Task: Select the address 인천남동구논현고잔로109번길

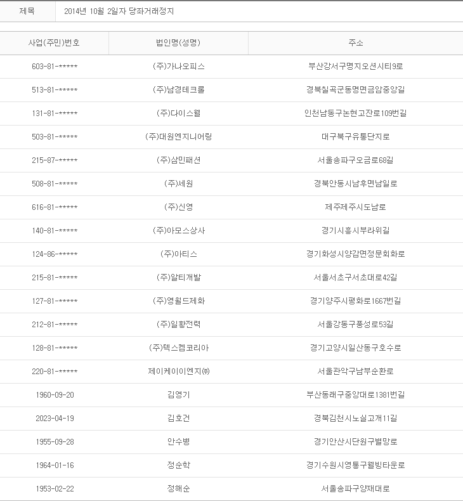Action: (x=355, y=114)
